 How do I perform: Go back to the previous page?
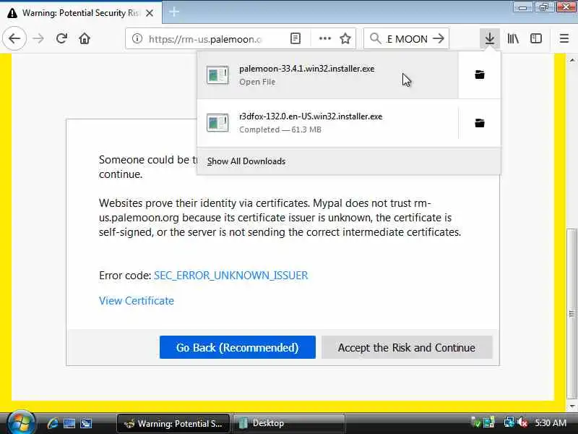[x=14, y=38]
